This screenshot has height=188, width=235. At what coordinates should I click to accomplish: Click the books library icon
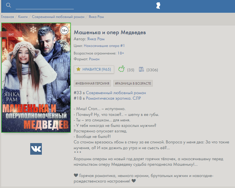[141, 69]
